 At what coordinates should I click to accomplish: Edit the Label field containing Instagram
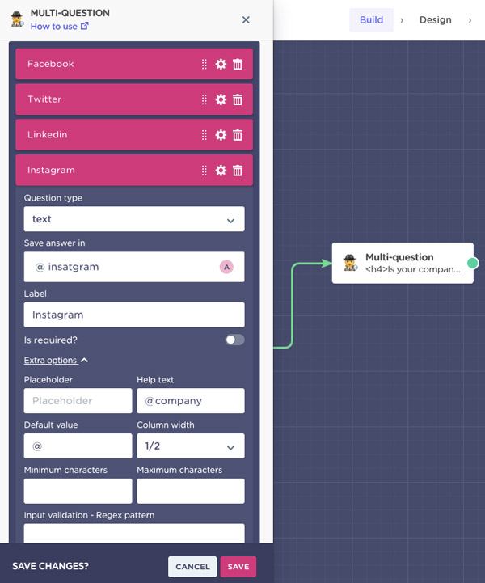click(x=134, y=315)
